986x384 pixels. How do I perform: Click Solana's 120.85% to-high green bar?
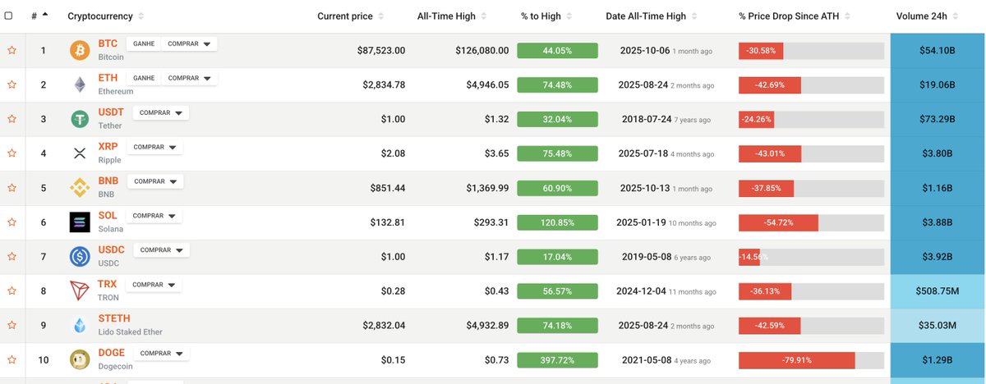pyautogui.click(x=558, y=222)
